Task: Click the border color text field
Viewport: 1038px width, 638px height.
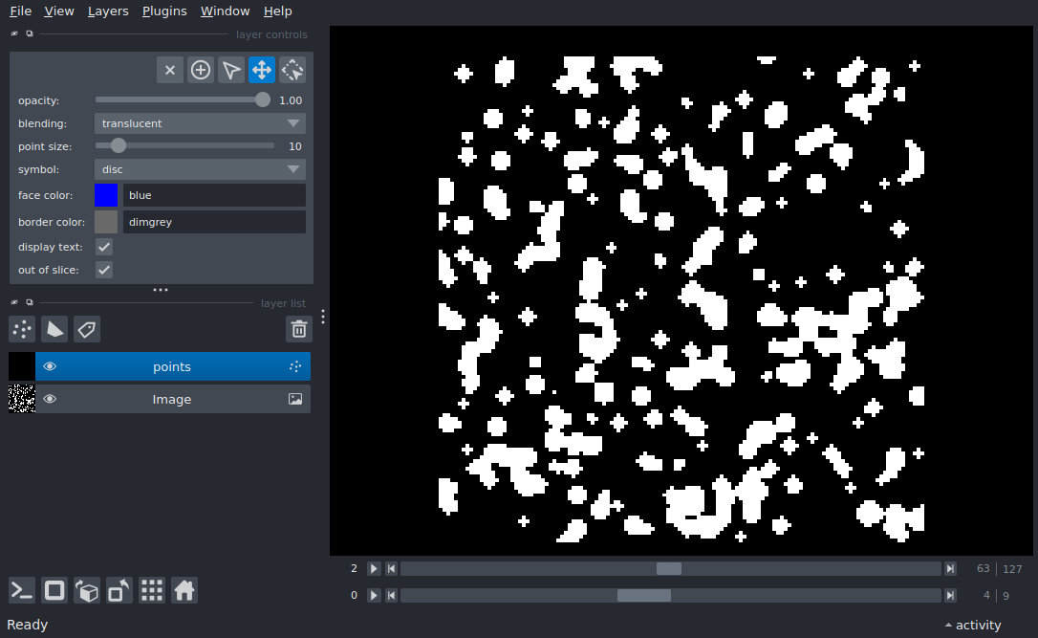Action: (214, 222)
